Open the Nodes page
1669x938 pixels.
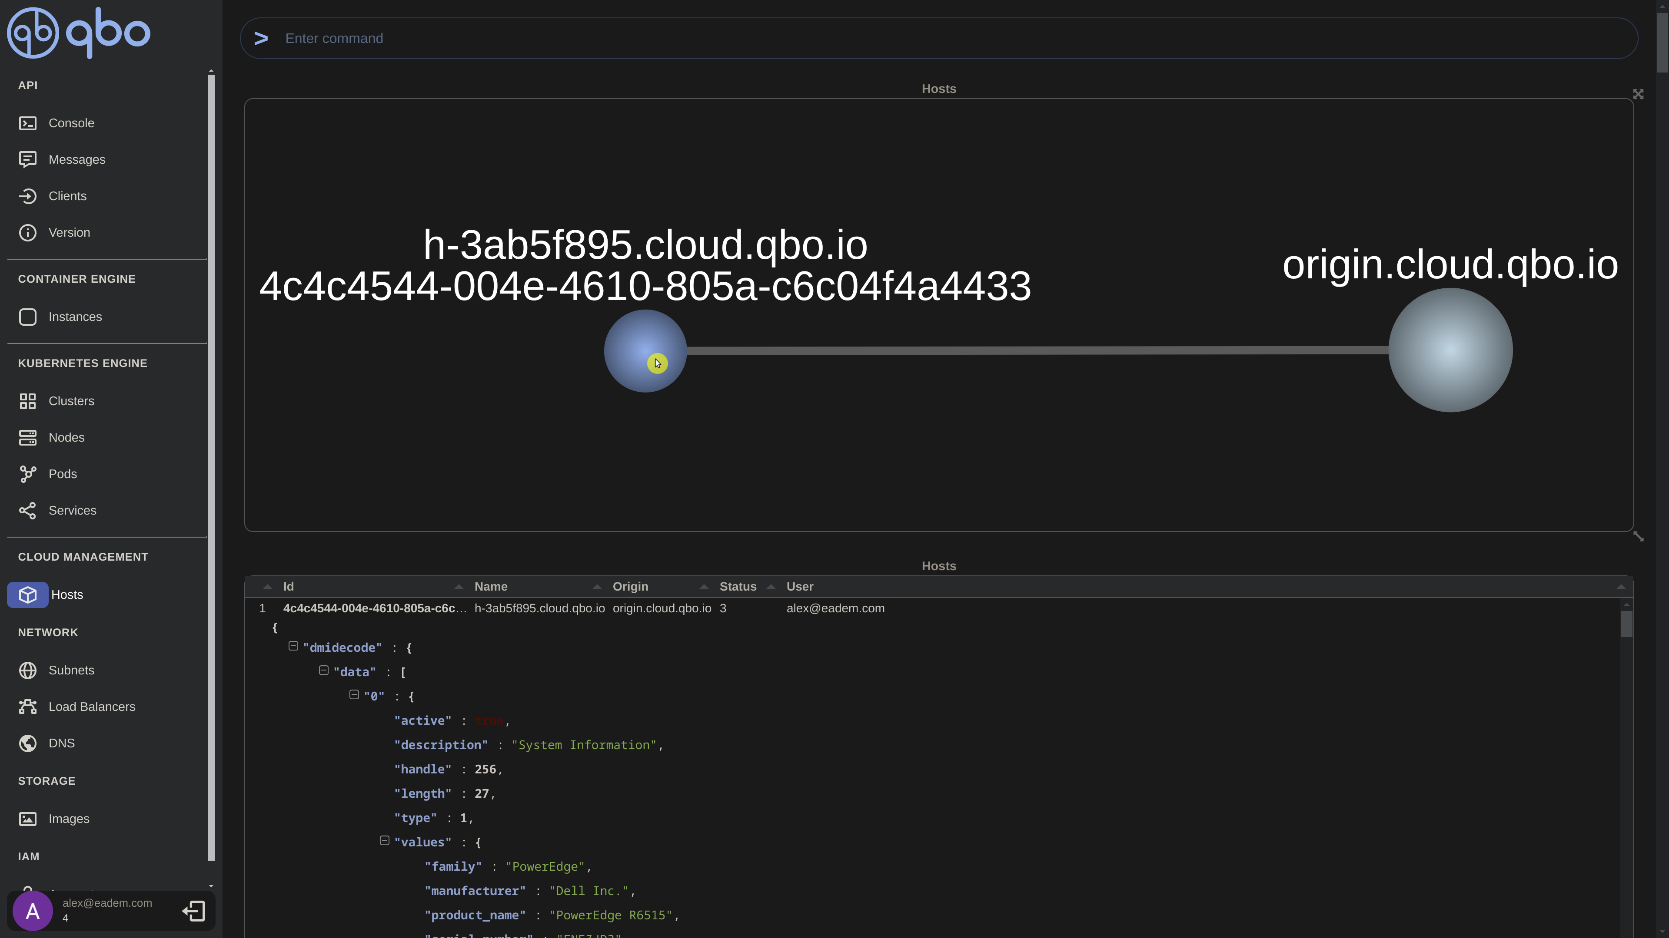click(x=66, y=438)
